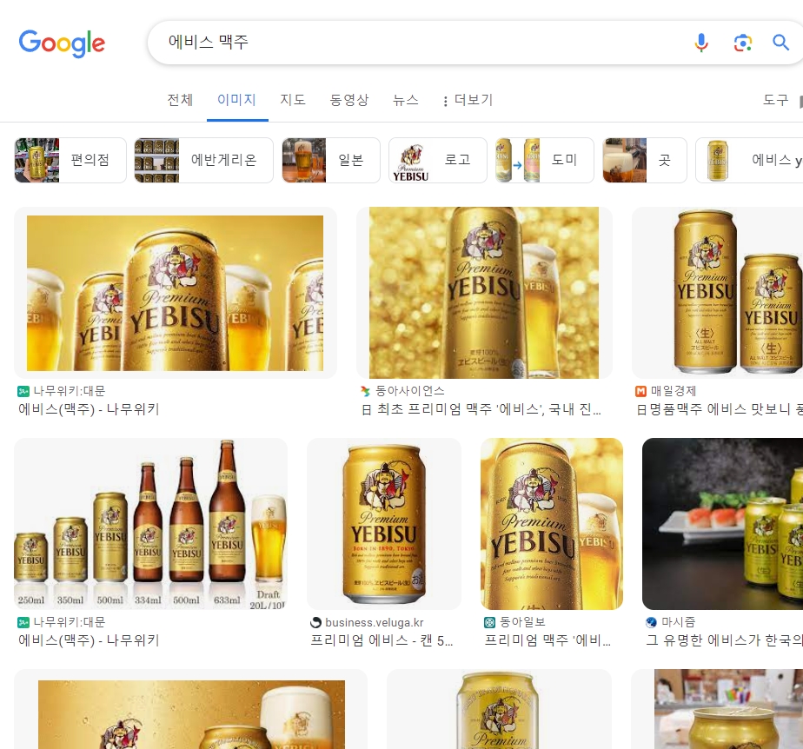803x749 pixels.
Task: Select the 일본 filter chip
Action: pyautogui.click(x=330, y=160)
